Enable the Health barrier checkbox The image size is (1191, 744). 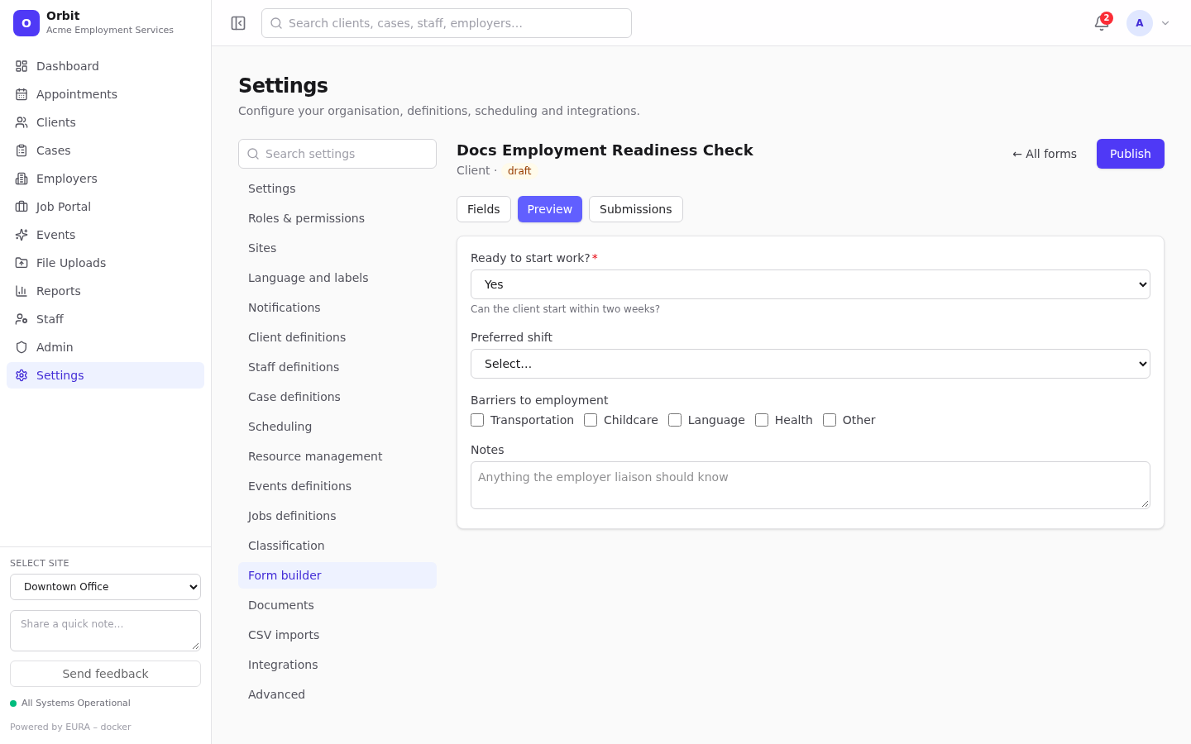762,420
